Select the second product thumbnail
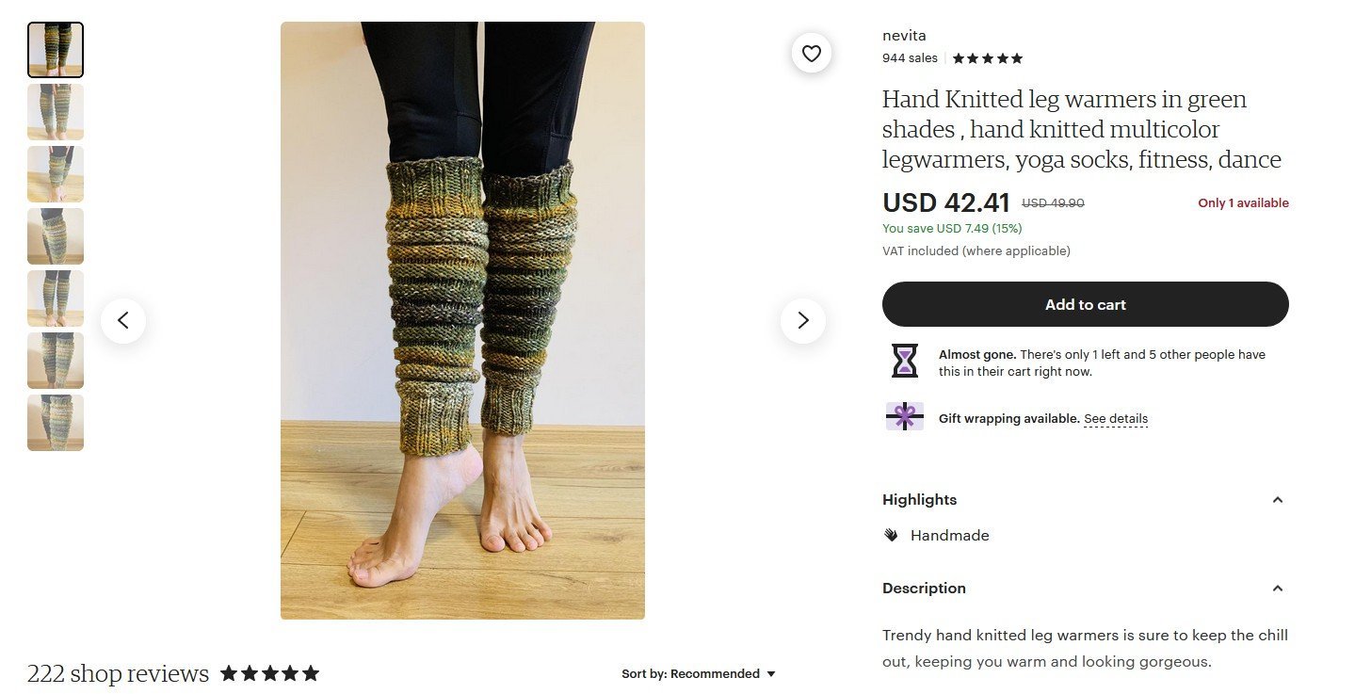This screenshot has width=1355, height=694. click(56, 112)
